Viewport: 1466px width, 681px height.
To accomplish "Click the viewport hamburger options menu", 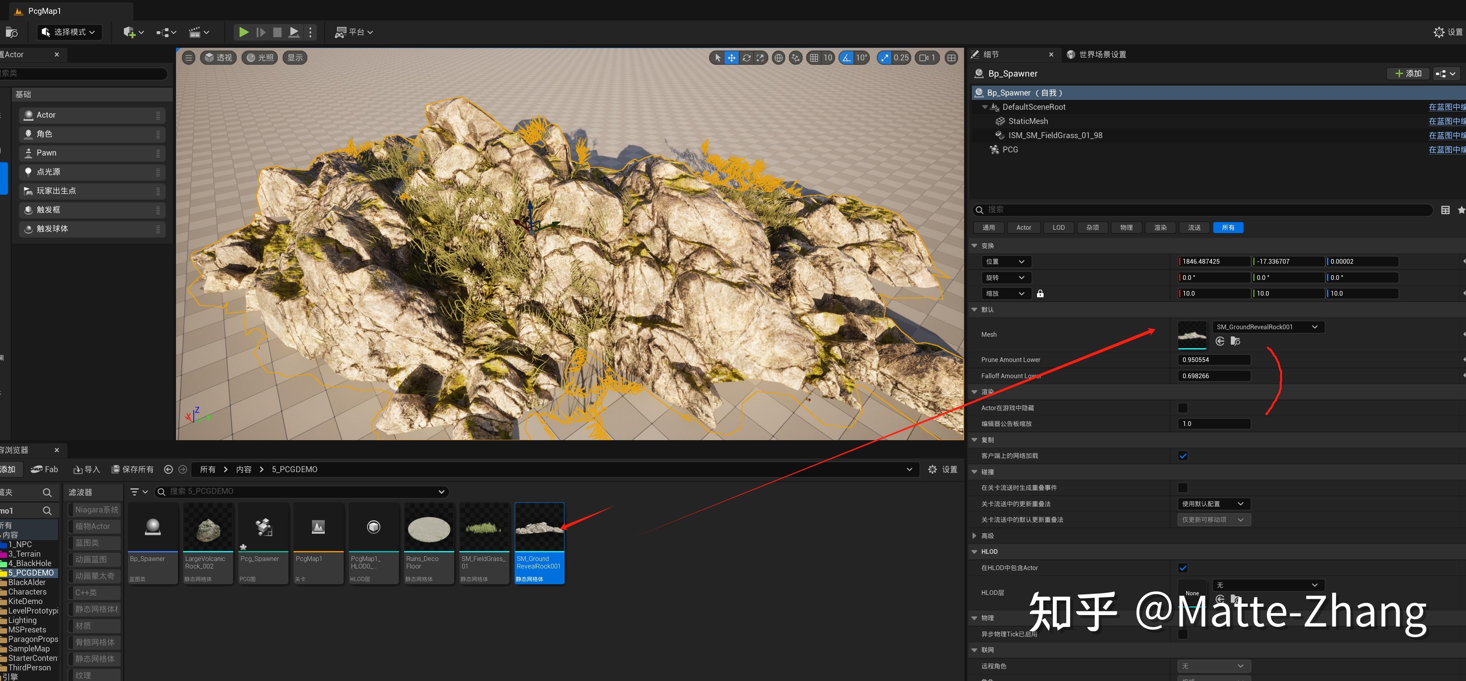I will [189, 58].
